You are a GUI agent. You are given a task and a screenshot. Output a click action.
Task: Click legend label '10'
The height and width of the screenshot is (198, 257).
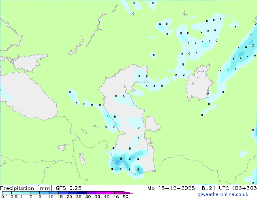pos(51,196)
